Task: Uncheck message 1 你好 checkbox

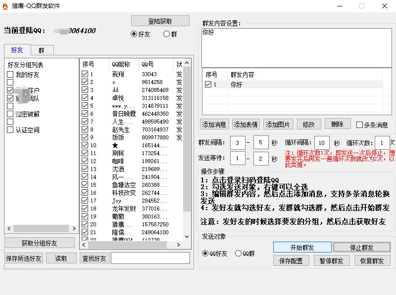Action: pos(208,84)
